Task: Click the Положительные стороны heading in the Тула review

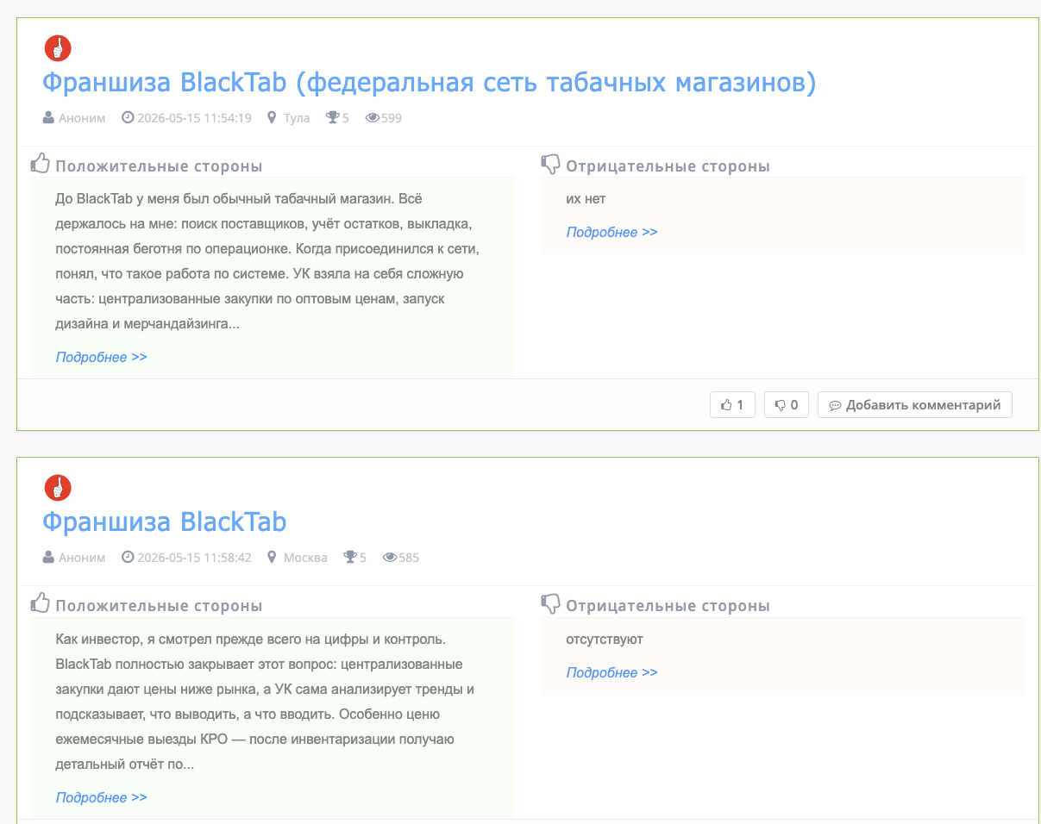Action: pyautogui.click(x=159, y=166)
